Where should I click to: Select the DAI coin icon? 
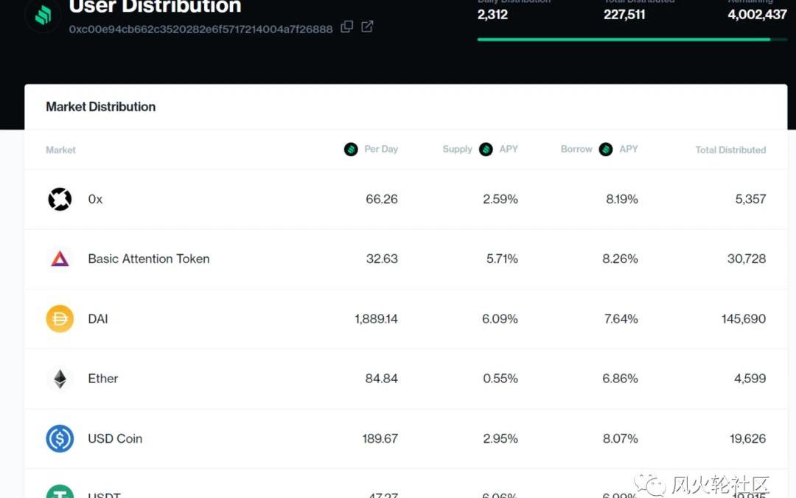[x=60, y=319]
